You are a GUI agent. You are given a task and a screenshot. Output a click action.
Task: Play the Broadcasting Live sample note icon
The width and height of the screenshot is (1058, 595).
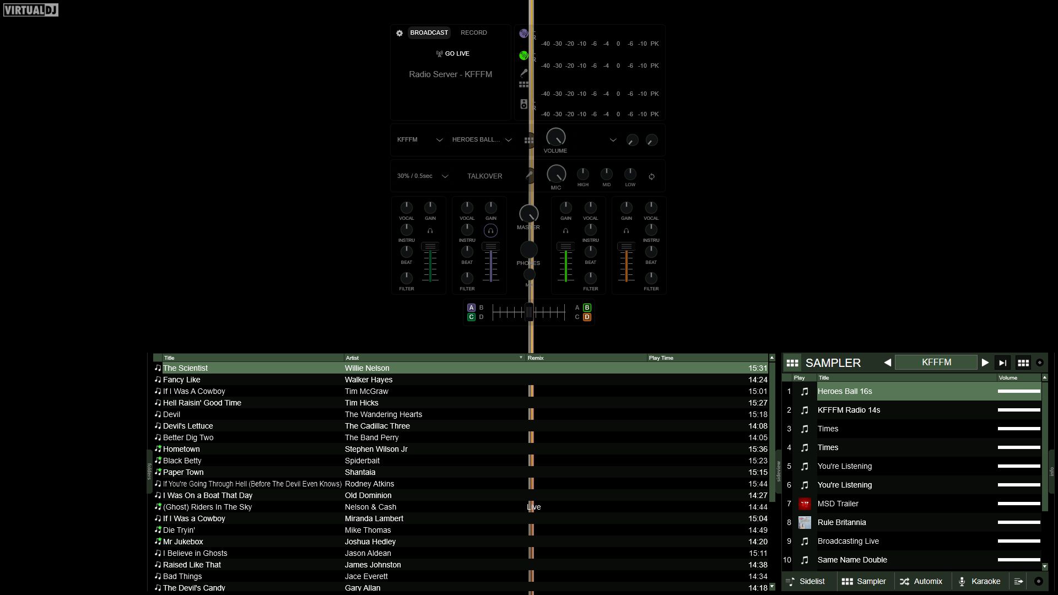(805, 542)
